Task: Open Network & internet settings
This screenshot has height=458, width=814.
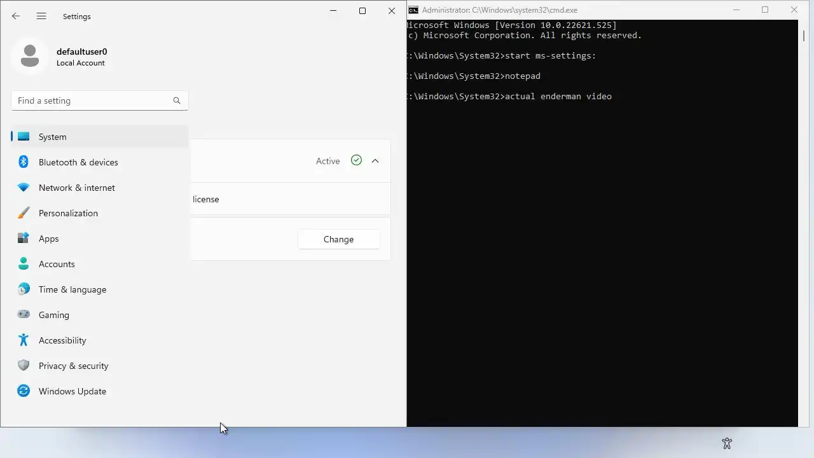Action: [100, 188]
